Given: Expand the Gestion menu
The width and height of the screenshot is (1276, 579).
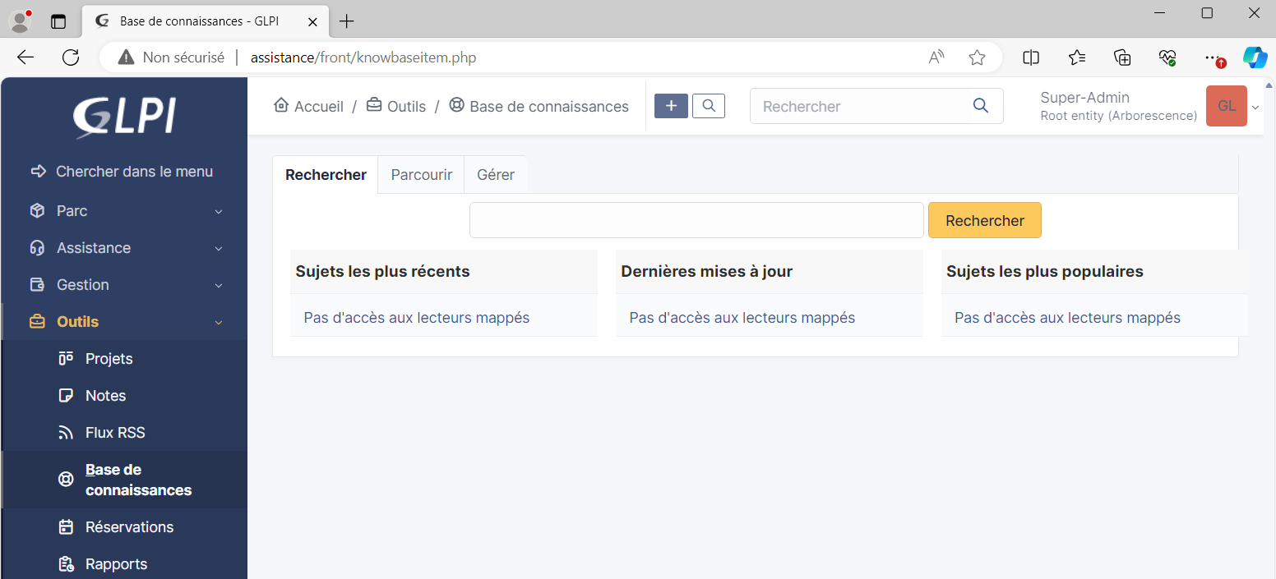Looking at the screenshot, I should coord(123,285).
